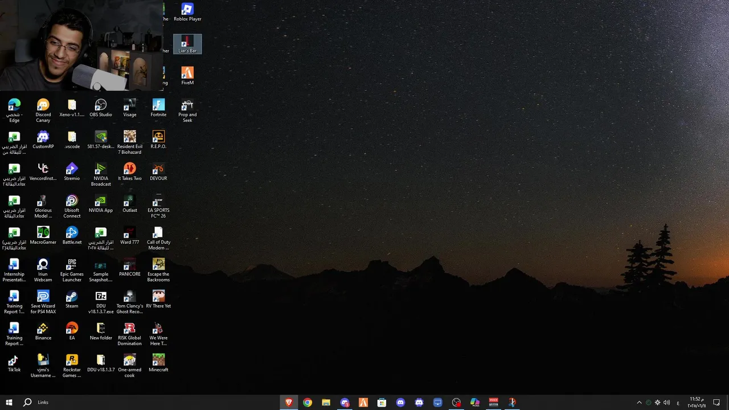Select the Discord Canary desktop shortcut
This screenshot has height=410, width=729.
click(43, 110)
